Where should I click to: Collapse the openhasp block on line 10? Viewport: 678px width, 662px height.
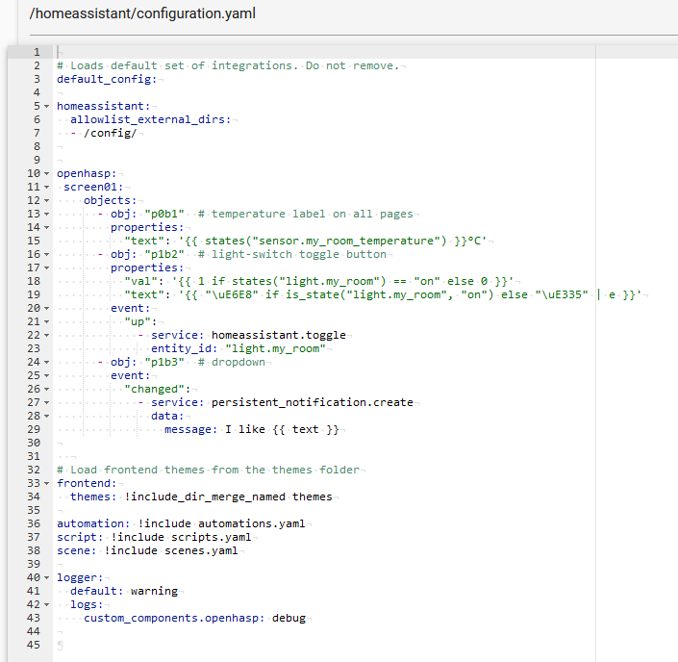click(46, 173)
